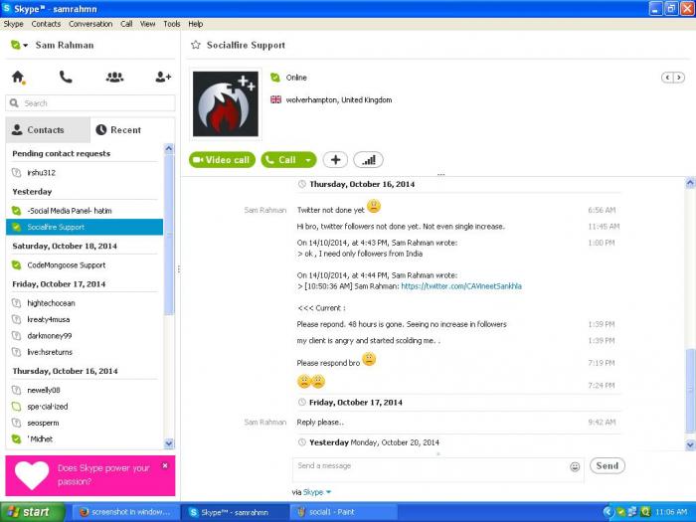Open the Contacts menu
This screenshot has width=696, height=522.
(46, 24)
